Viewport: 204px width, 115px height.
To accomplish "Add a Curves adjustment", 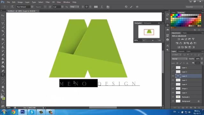I will [186, 39].
